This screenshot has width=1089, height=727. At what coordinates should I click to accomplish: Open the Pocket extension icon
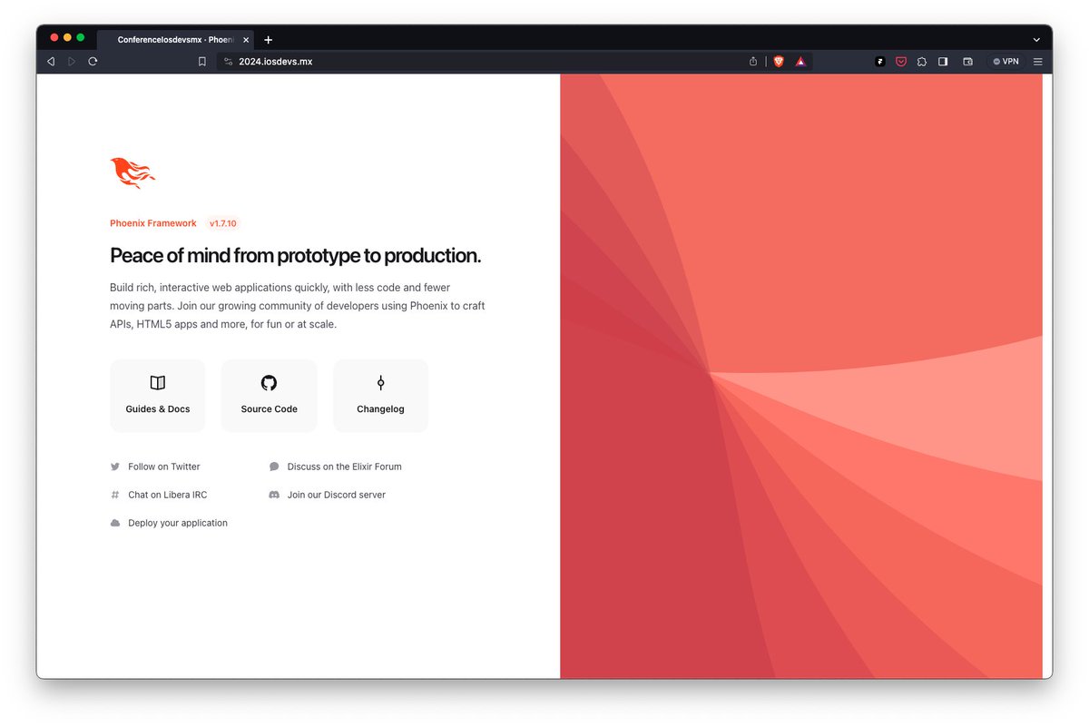[x=901, y=62]
